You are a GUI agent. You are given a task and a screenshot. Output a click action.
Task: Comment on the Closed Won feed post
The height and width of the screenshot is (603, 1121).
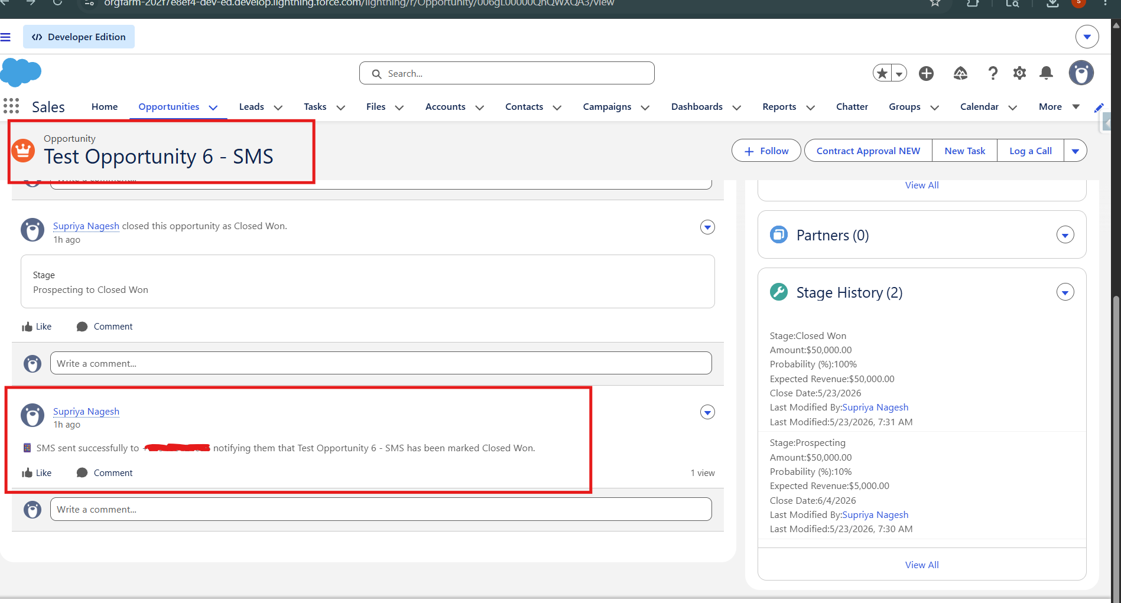[x=105, y=327]
